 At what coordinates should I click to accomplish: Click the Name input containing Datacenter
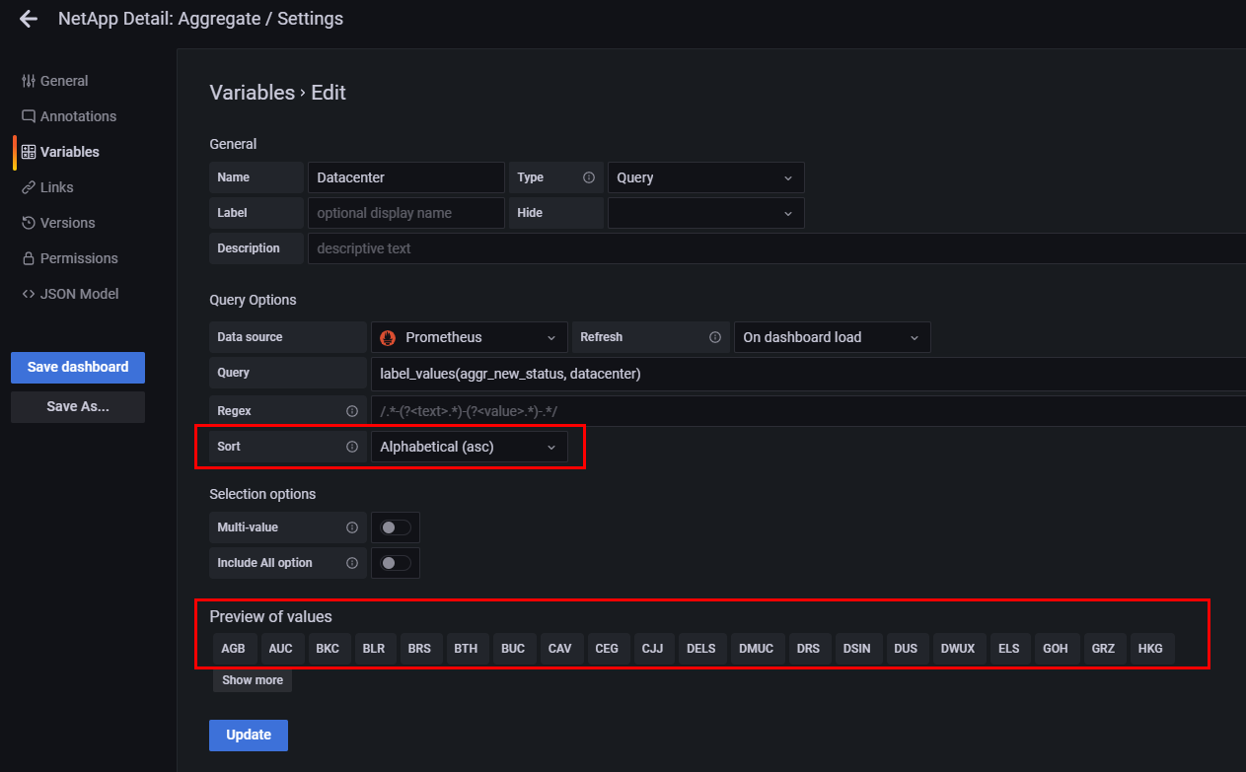pyautogui.click(x=405, y=176)
